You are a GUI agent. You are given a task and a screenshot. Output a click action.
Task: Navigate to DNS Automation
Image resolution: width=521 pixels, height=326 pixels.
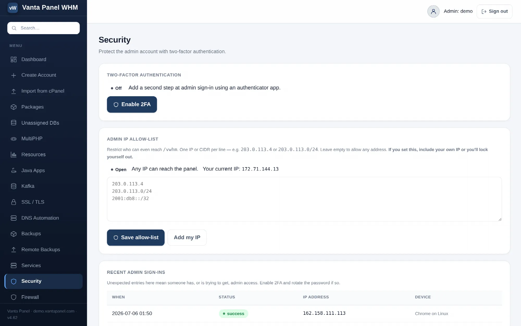coord(44,218)
